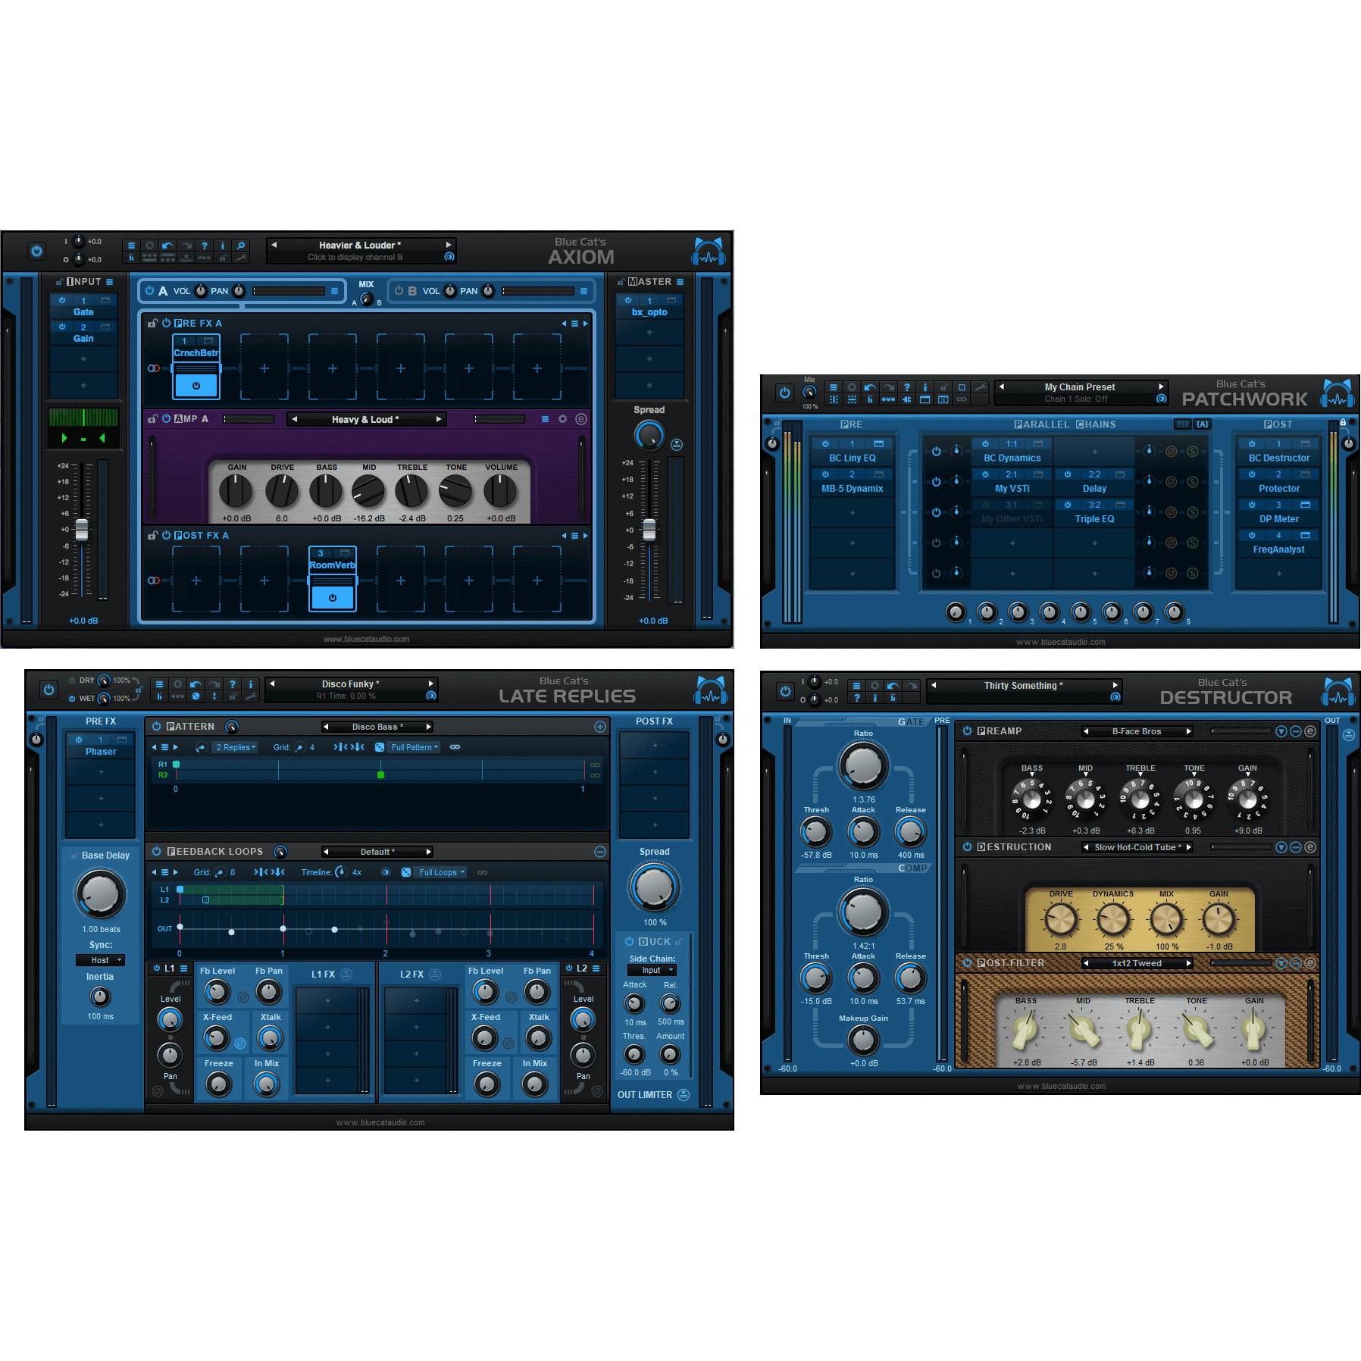Open the Input section menu in Axiom
Image resolution: width=1361 pixels, height=1361 pixels.
tap(110, 282)
